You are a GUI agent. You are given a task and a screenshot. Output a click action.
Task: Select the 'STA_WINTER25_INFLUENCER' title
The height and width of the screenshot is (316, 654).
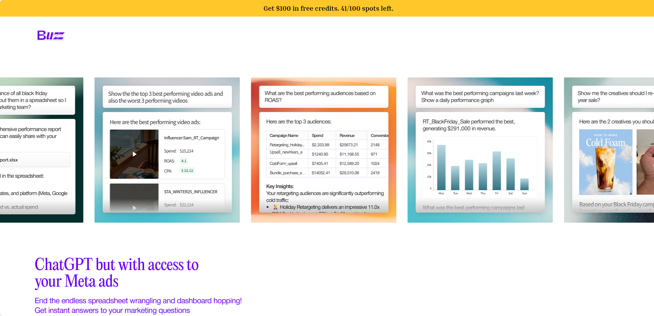coord(191,192)
